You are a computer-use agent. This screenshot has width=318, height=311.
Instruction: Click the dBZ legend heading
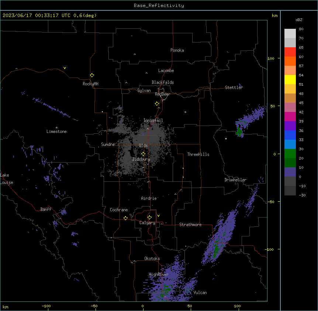(x=299, y=20)
